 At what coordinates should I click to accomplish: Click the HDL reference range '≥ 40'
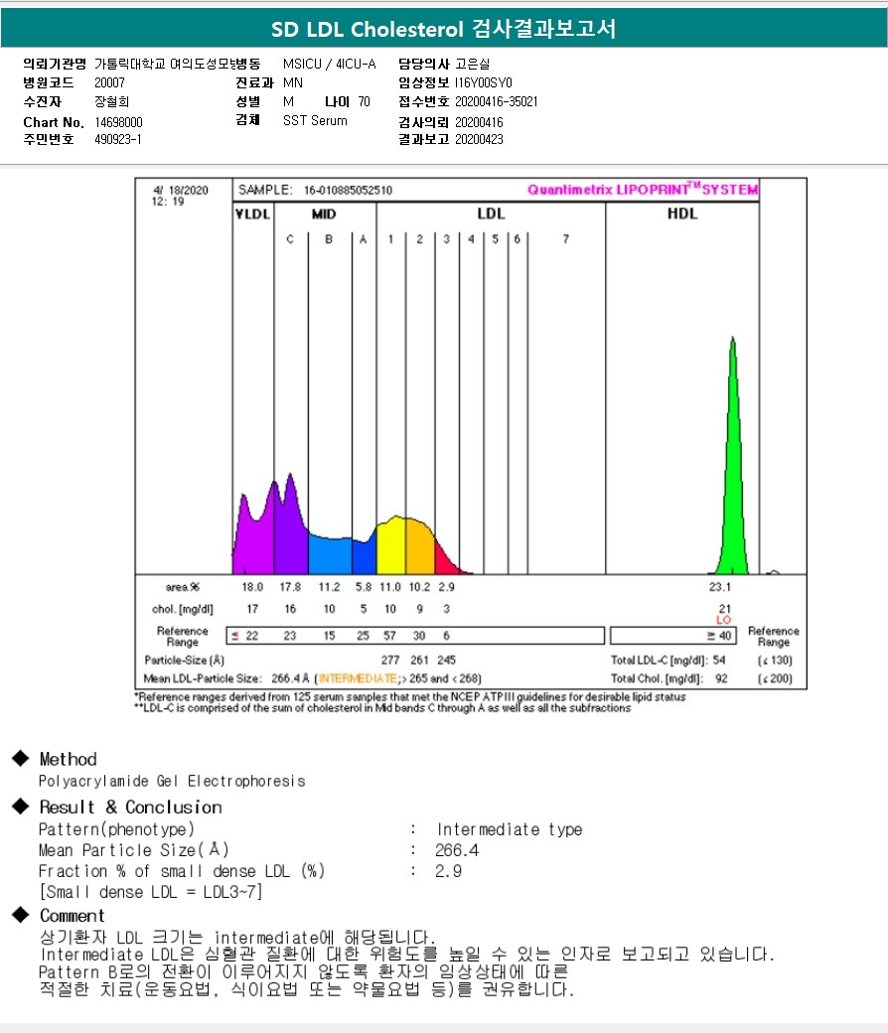(719, 636)
